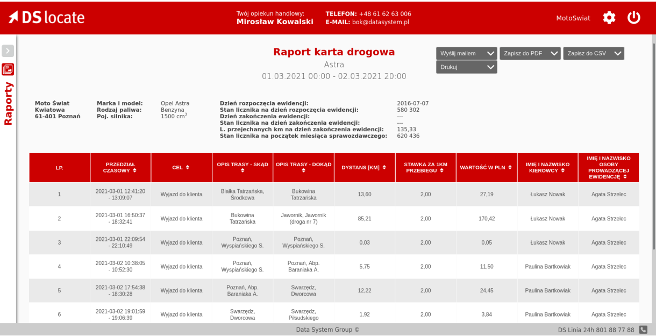The image size is (656, 336).
Task: Click Łukasz Nowak in row 1
Action: tap(547, 195)
